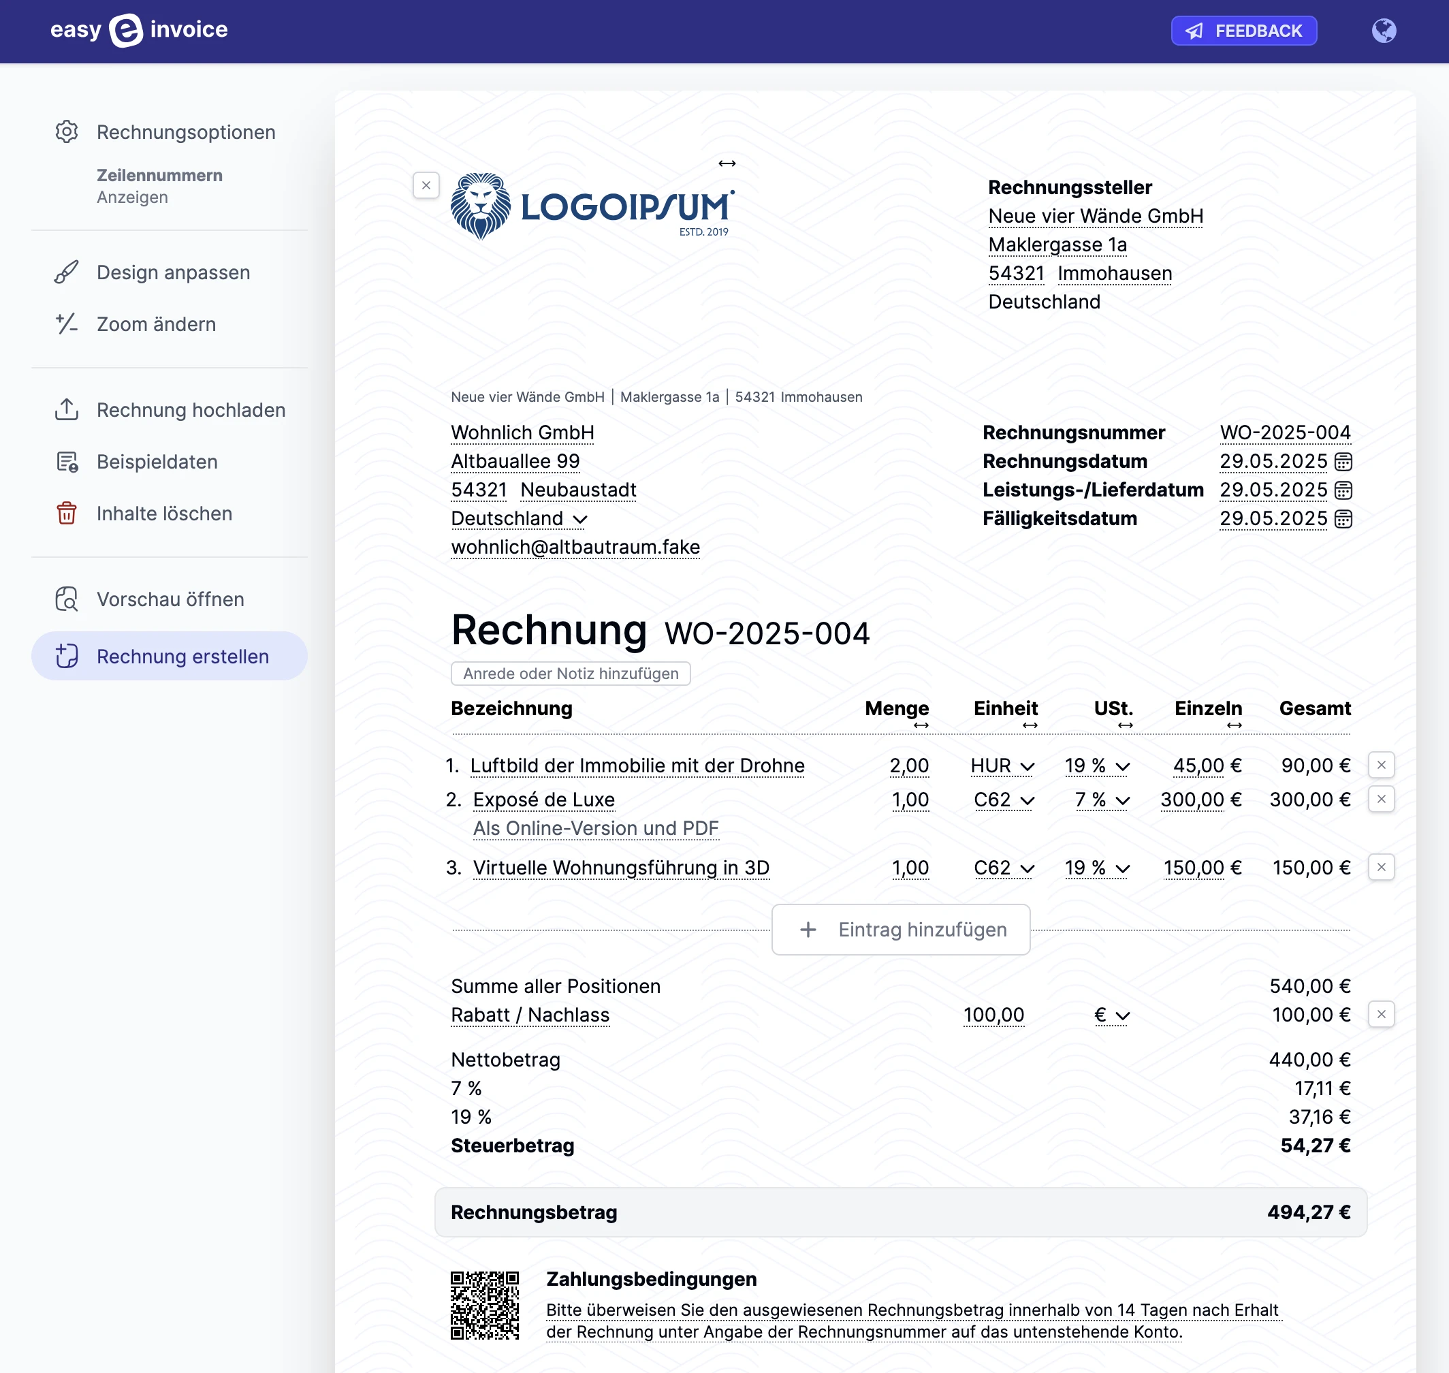The image size is (1449, 1373).
Task: Open tax dropdown for Virtuelle Wohnungsführung row
Action: pos(1097,867)
